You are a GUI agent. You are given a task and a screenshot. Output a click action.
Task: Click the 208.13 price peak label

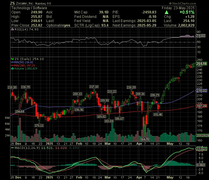pos(77,94)
